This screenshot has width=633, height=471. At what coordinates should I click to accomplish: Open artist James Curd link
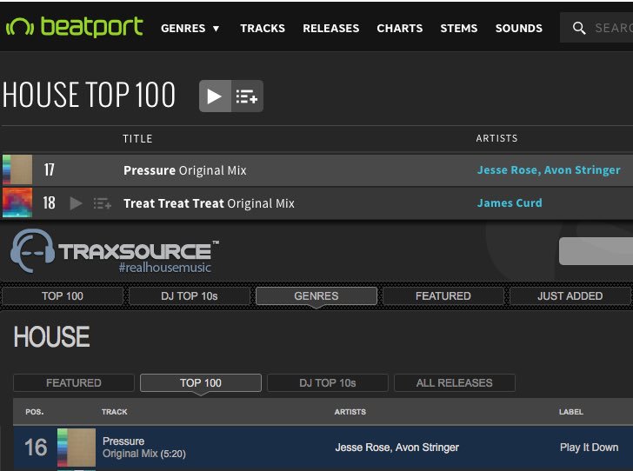point(510,202)
